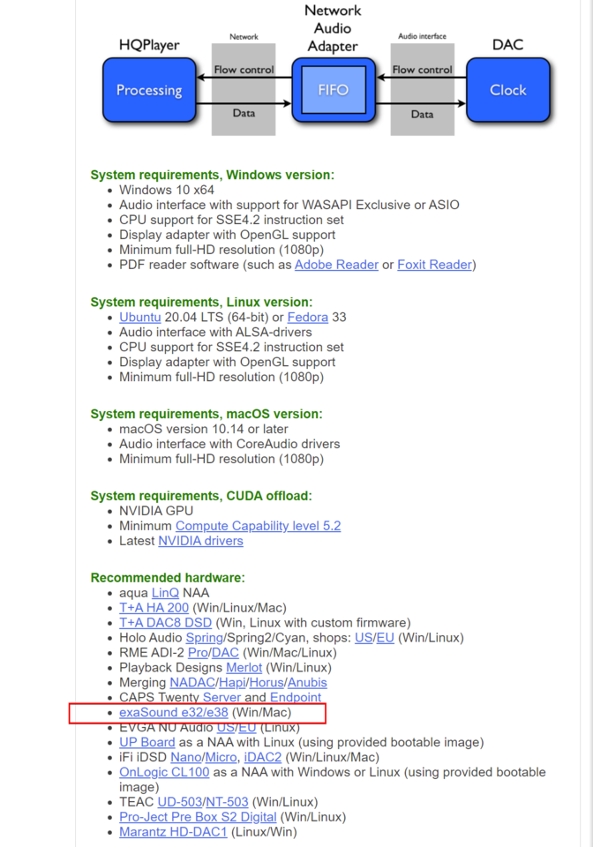593x847 pixels.
Task: Click the CAPS Twenty Endpoint link
Action: click(x=296, y=697)
